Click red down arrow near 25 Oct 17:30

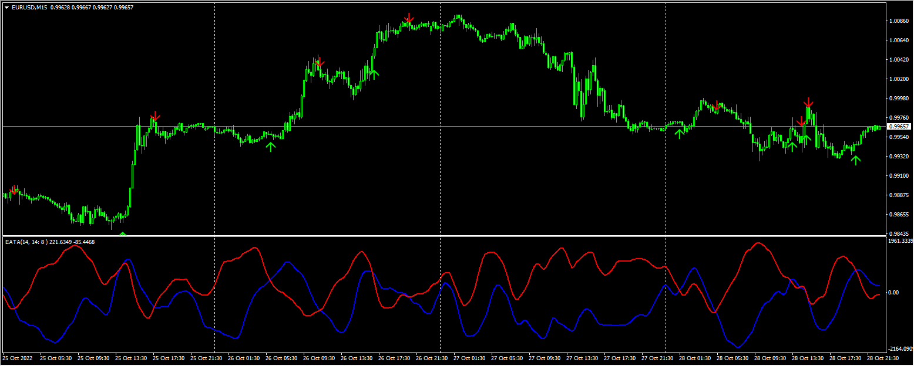tap(154, 116)
